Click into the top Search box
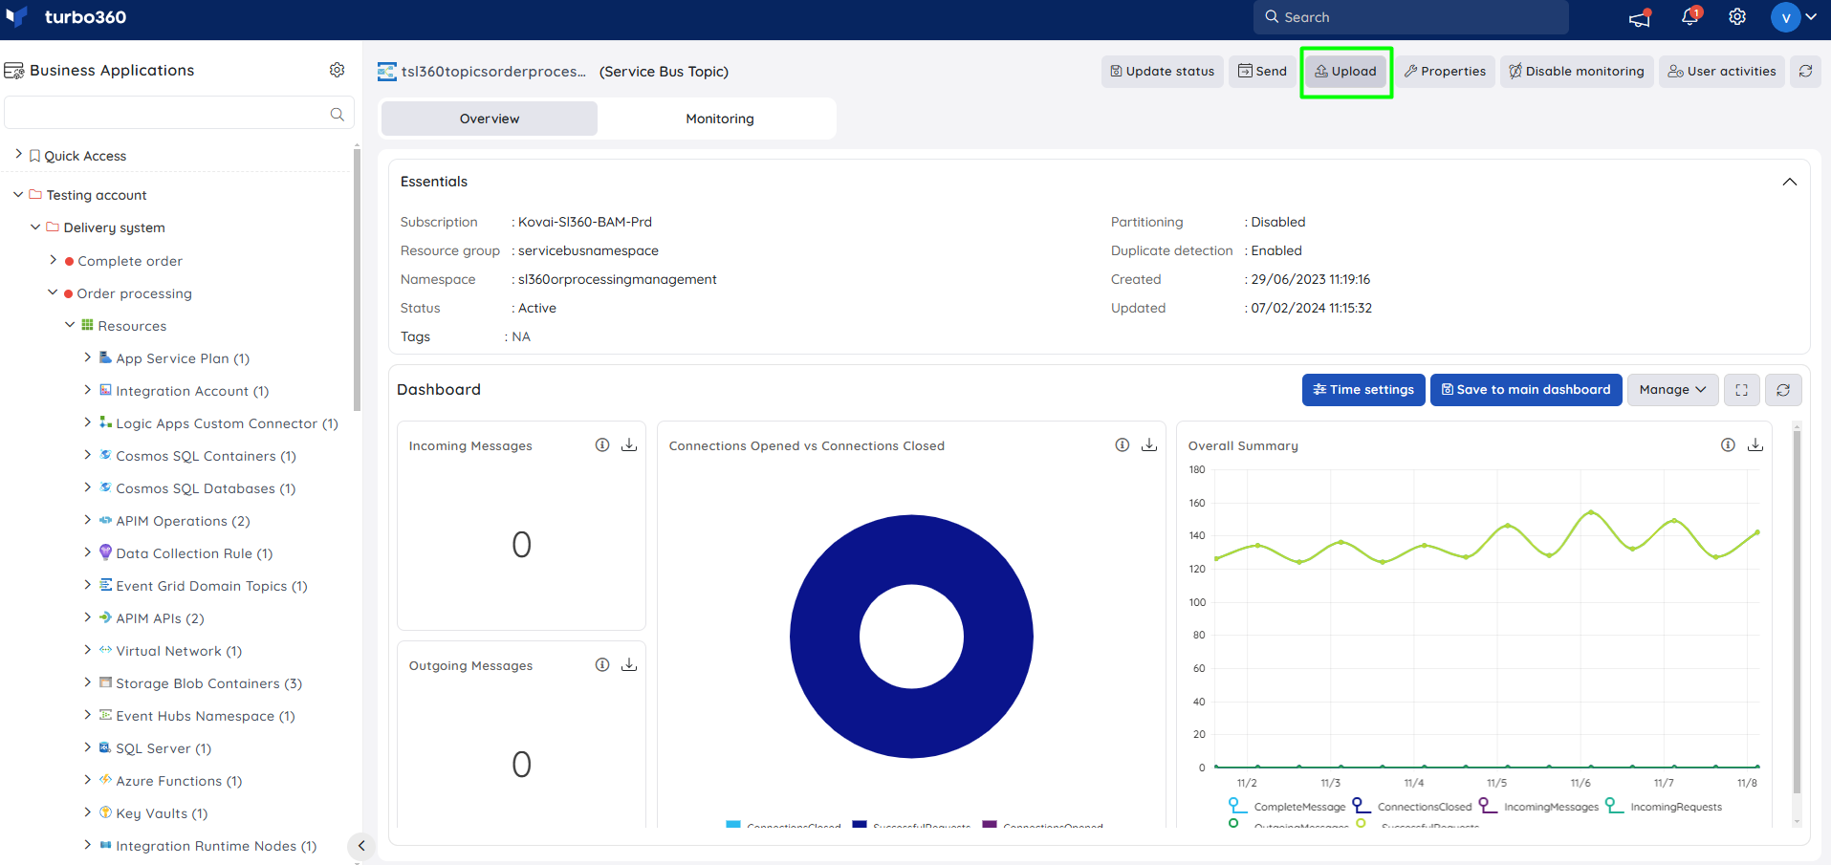 [1410, 17]
